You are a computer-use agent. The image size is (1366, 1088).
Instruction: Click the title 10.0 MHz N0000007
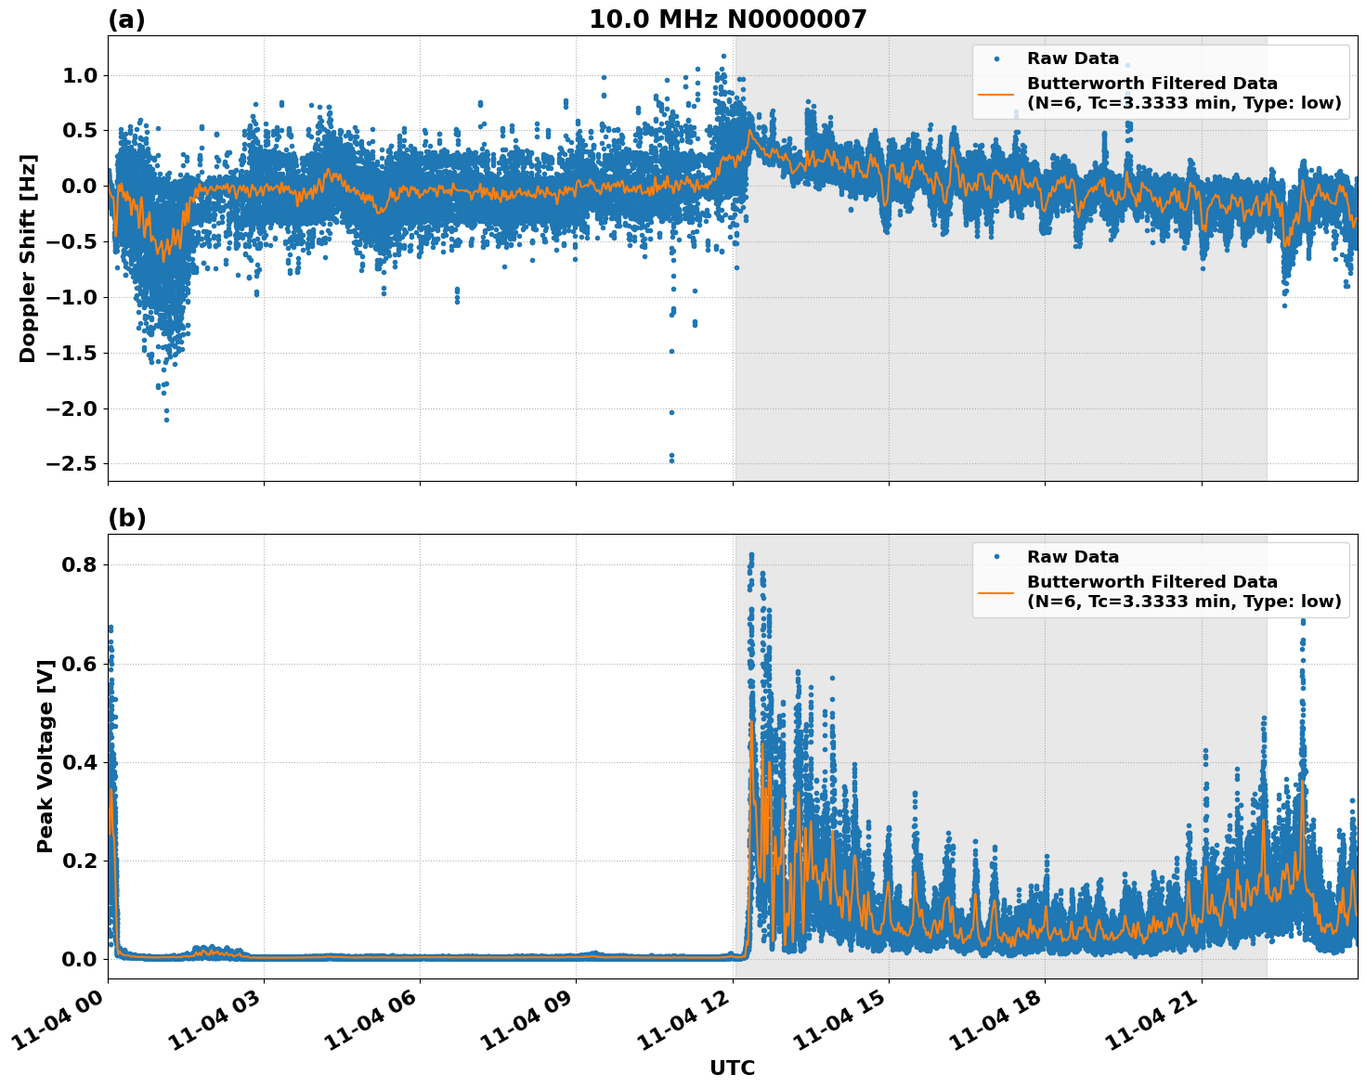point(730,17)
